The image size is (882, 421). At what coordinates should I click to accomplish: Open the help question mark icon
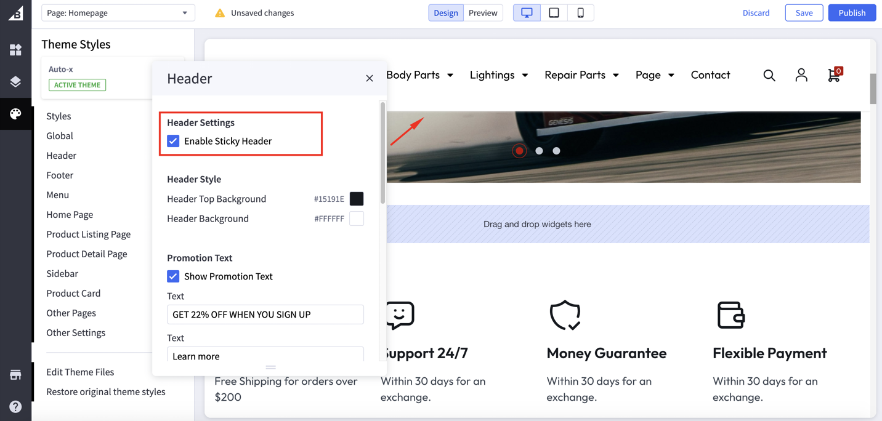click(x=15, y=406)
